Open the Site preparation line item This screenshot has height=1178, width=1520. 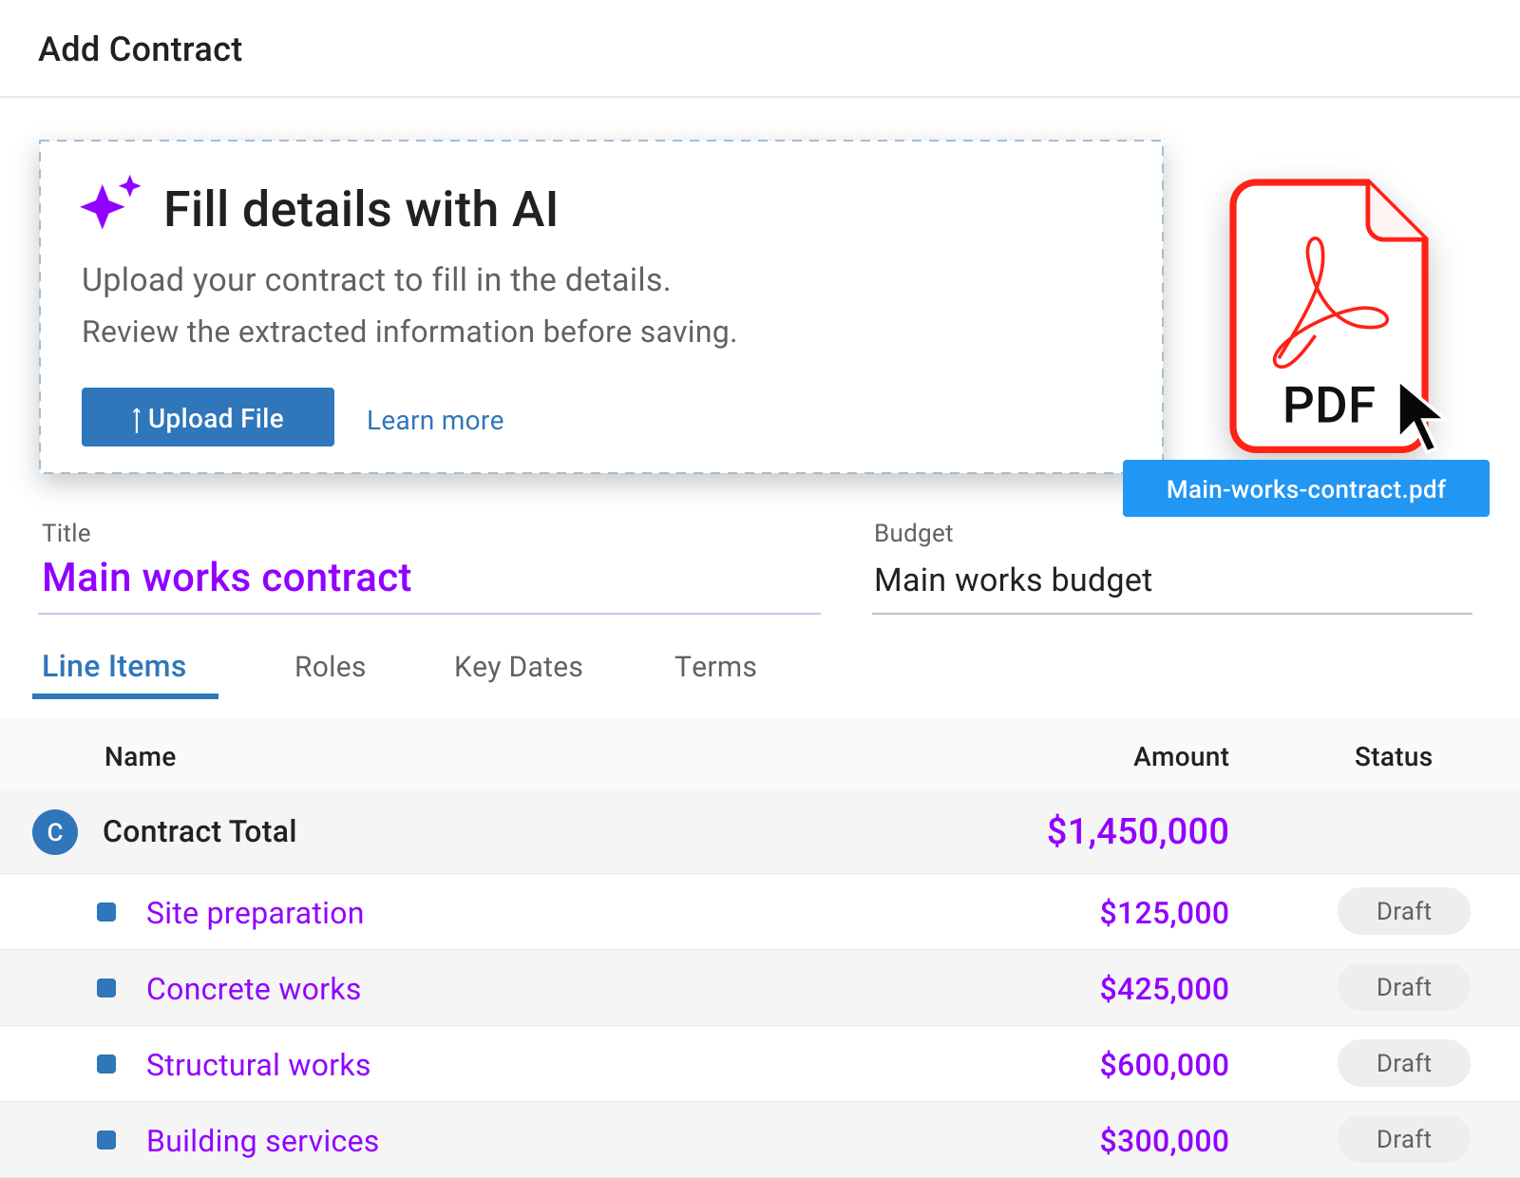coord(255,913)
